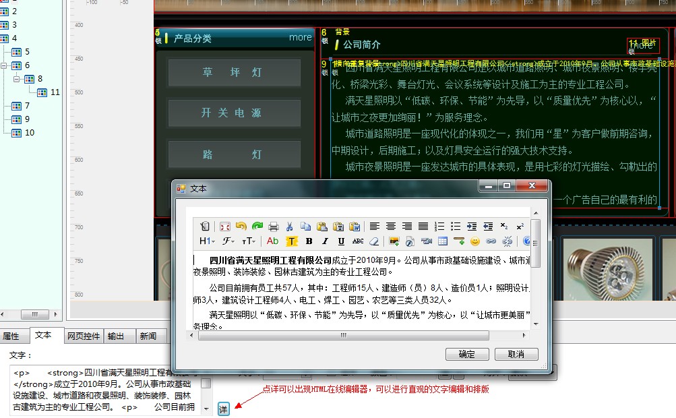Remove hyperlink with broken chain icon
The image size is (676, 418).
[x=508, y=241]
